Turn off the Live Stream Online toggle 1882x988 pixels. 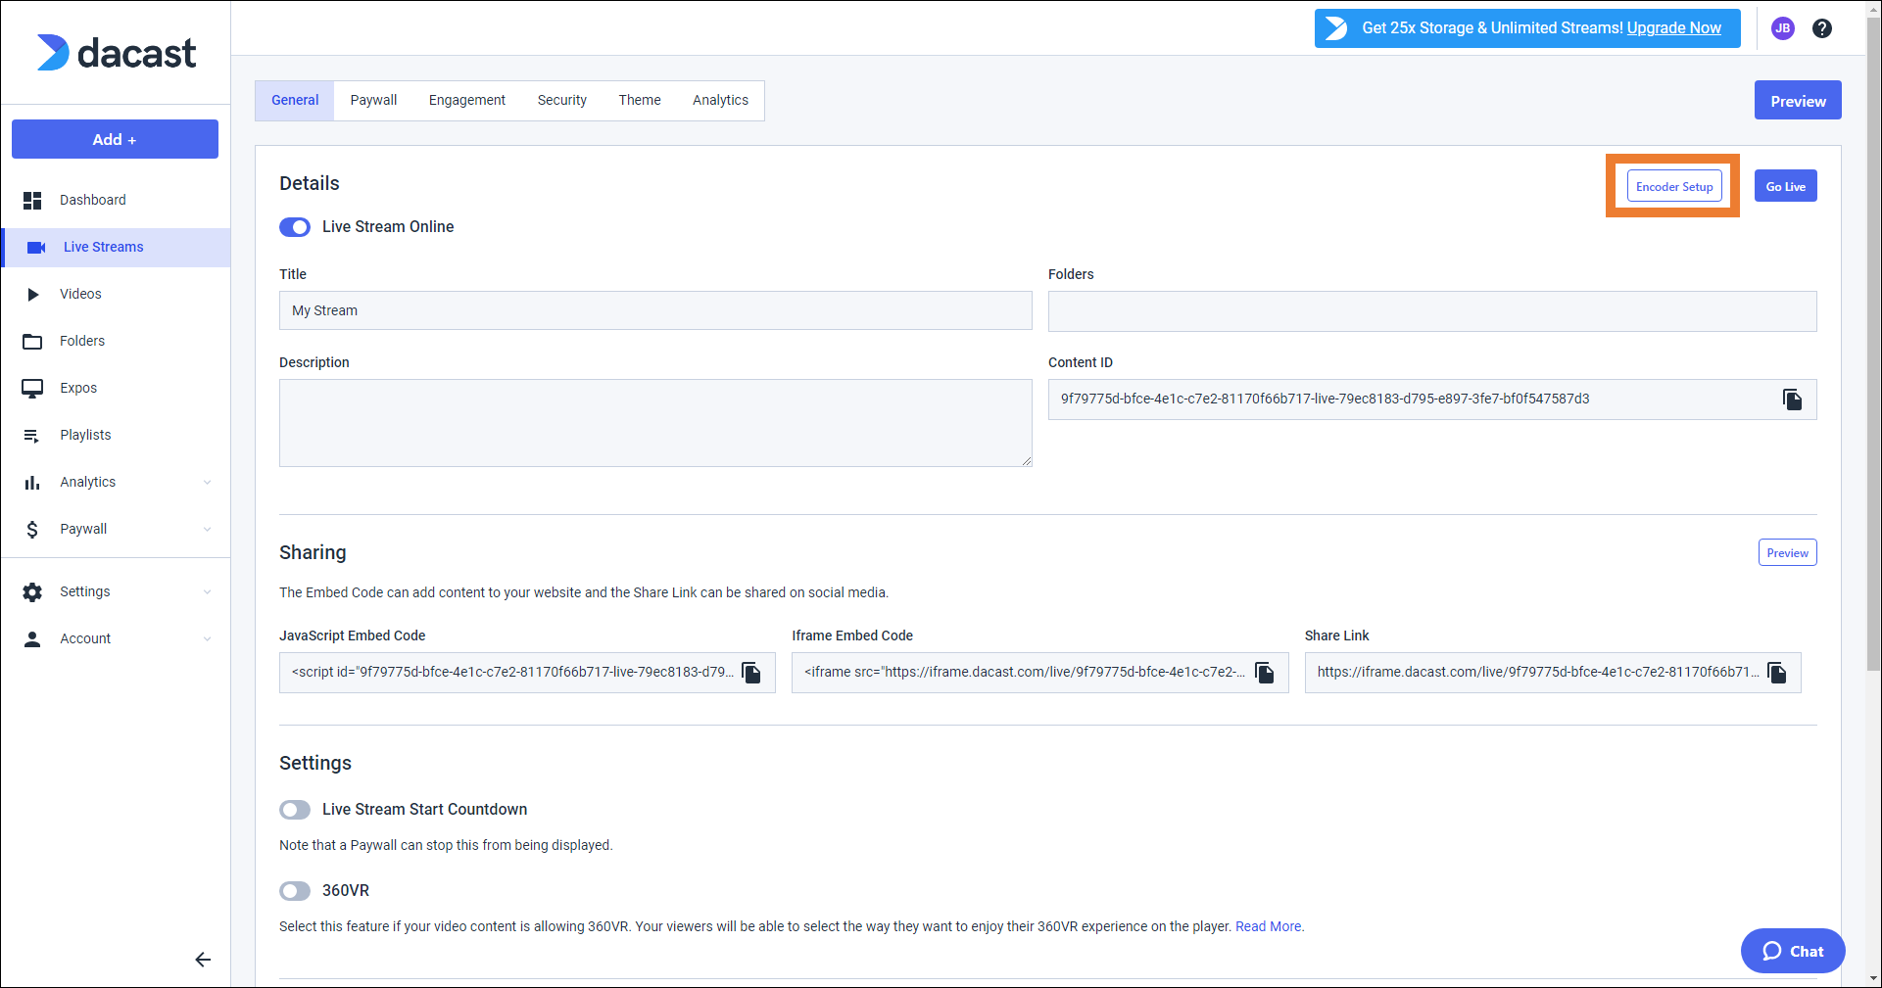(295, 227)
